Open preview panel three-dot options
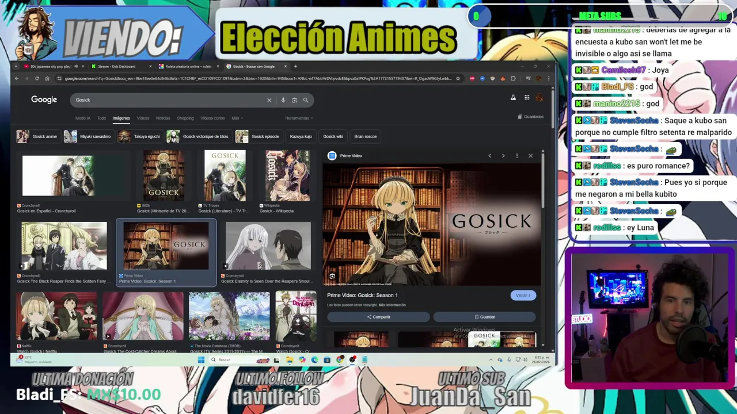This screenshot has width=737, height=414. click(516, 156)
